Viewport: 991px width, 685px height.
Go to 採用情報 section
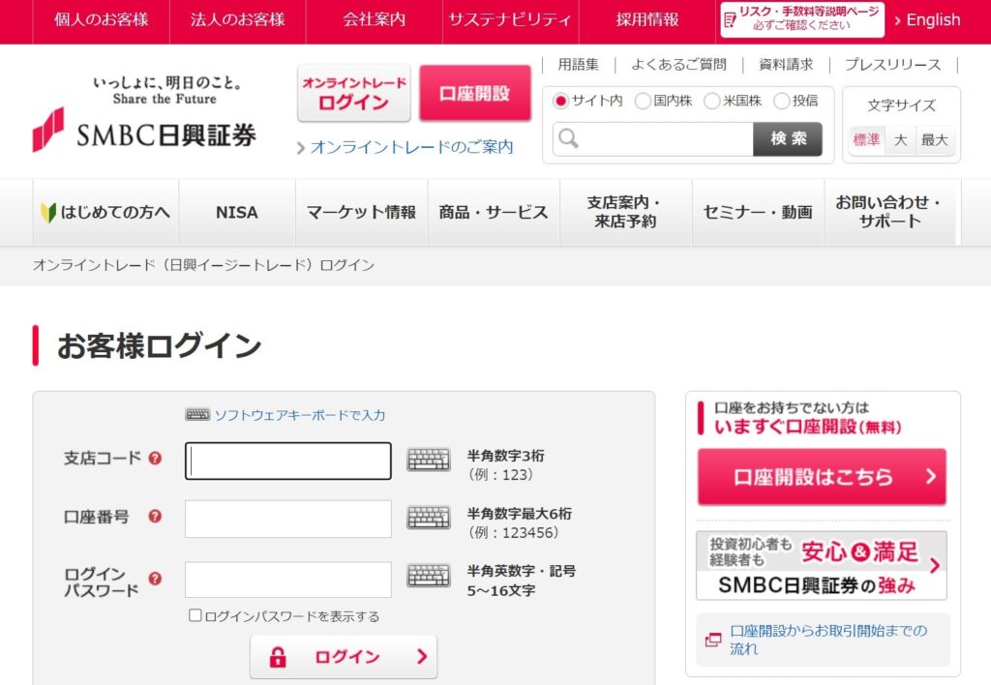pyautogui.click(x=647, y=19)
